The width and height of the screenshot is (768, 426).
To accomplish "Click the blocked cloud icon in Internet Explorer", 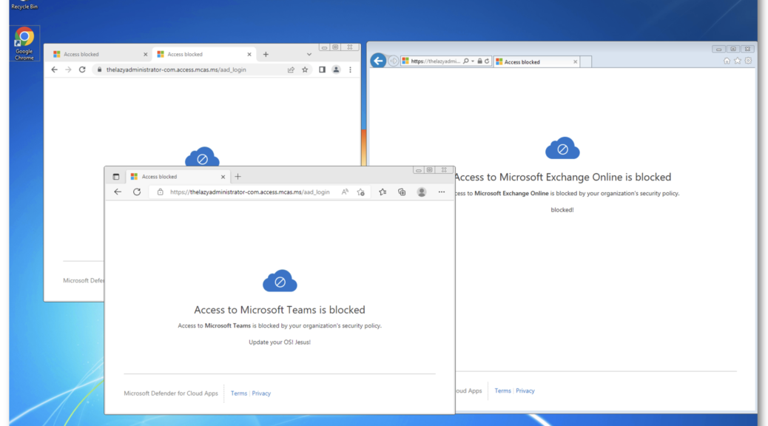I will click(562, 148).
